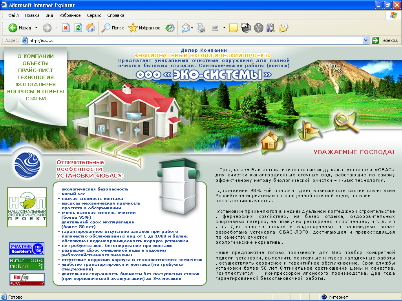402x301 pixels.
Task: Click the Windows flag logo in menu bar
Action: [x=393, y=15]
